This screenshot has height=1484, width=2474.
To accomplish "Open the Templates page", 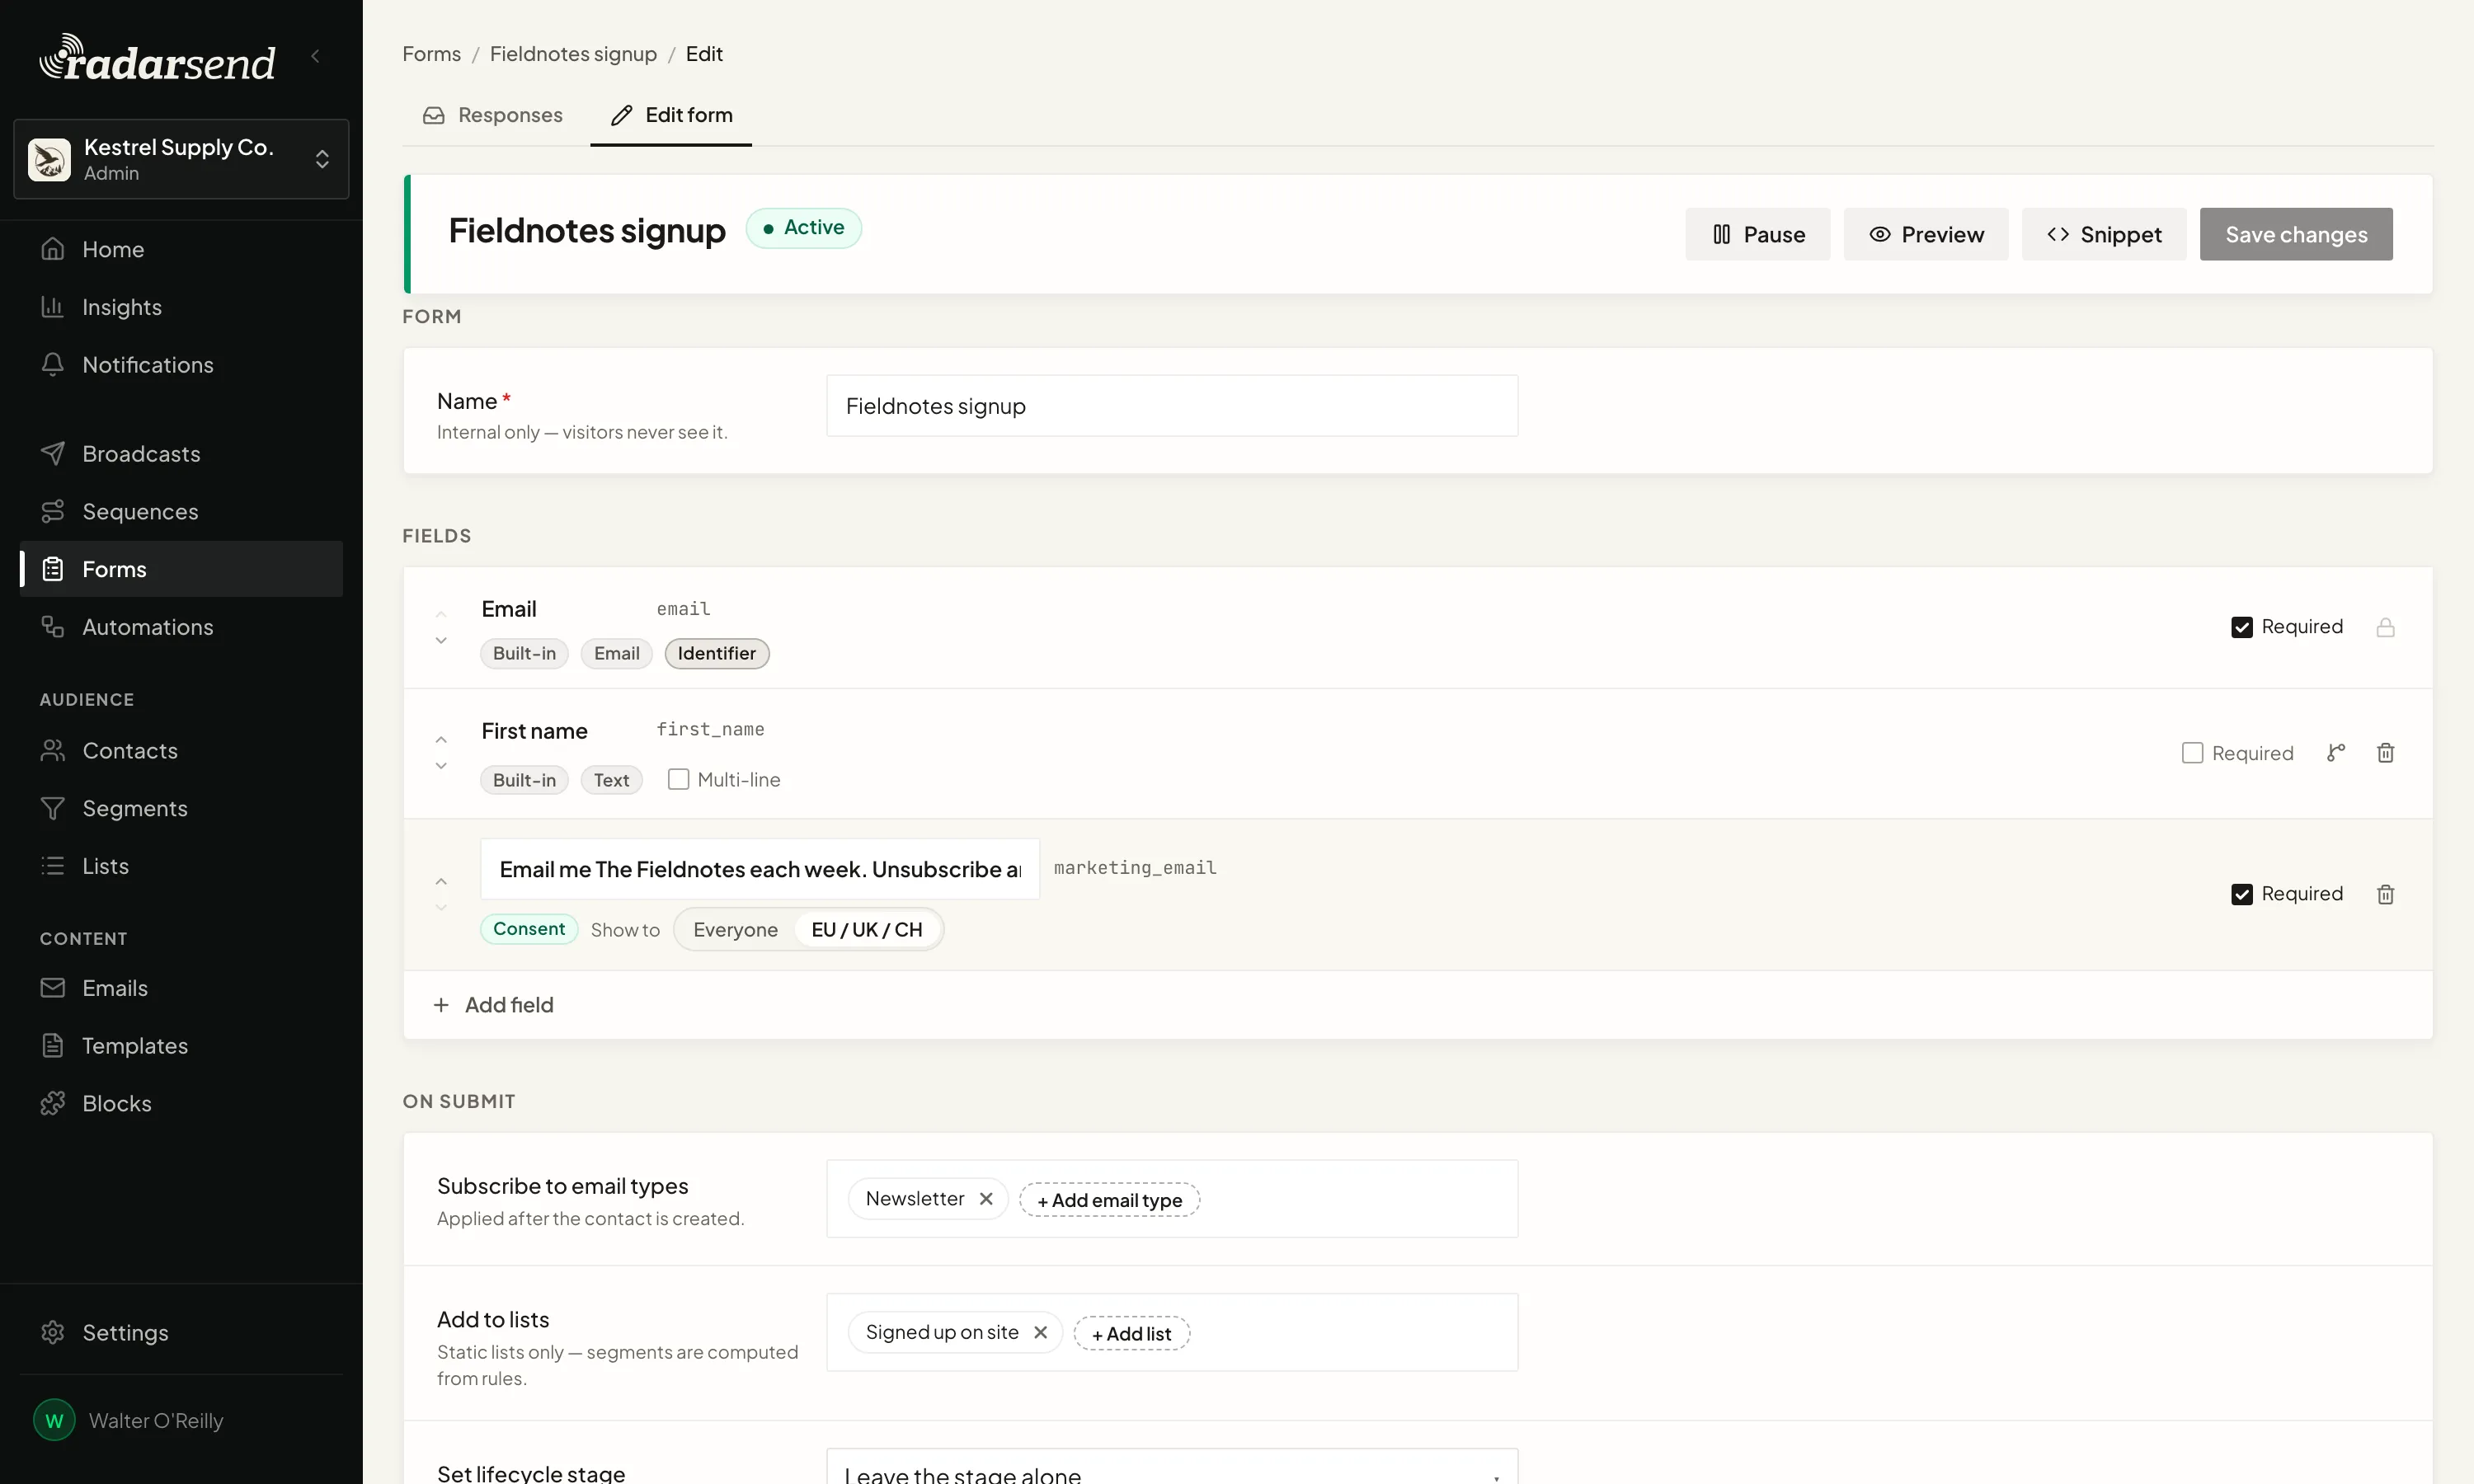I will 181,1046.
